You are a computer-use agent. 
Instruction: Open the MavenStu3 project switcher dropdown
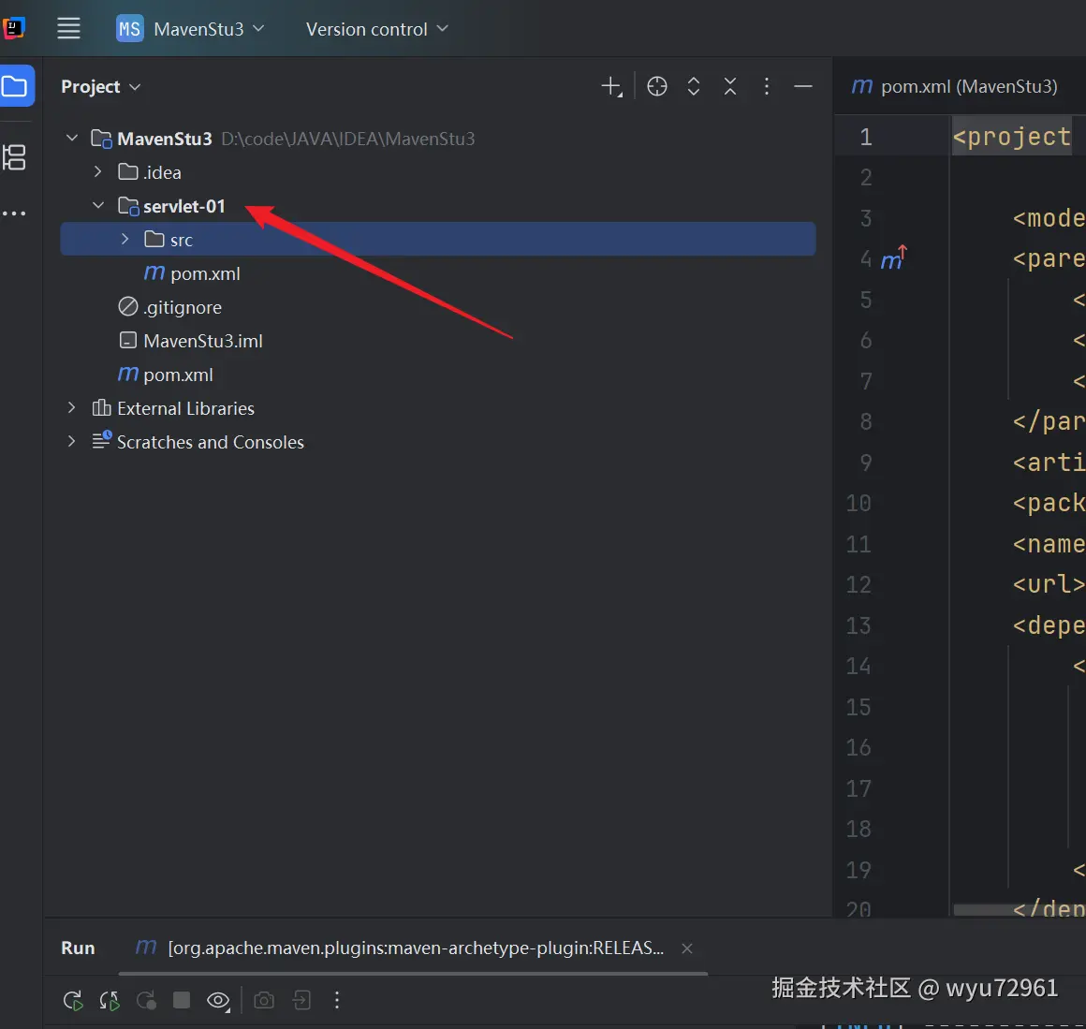click(x=190, y=28)
